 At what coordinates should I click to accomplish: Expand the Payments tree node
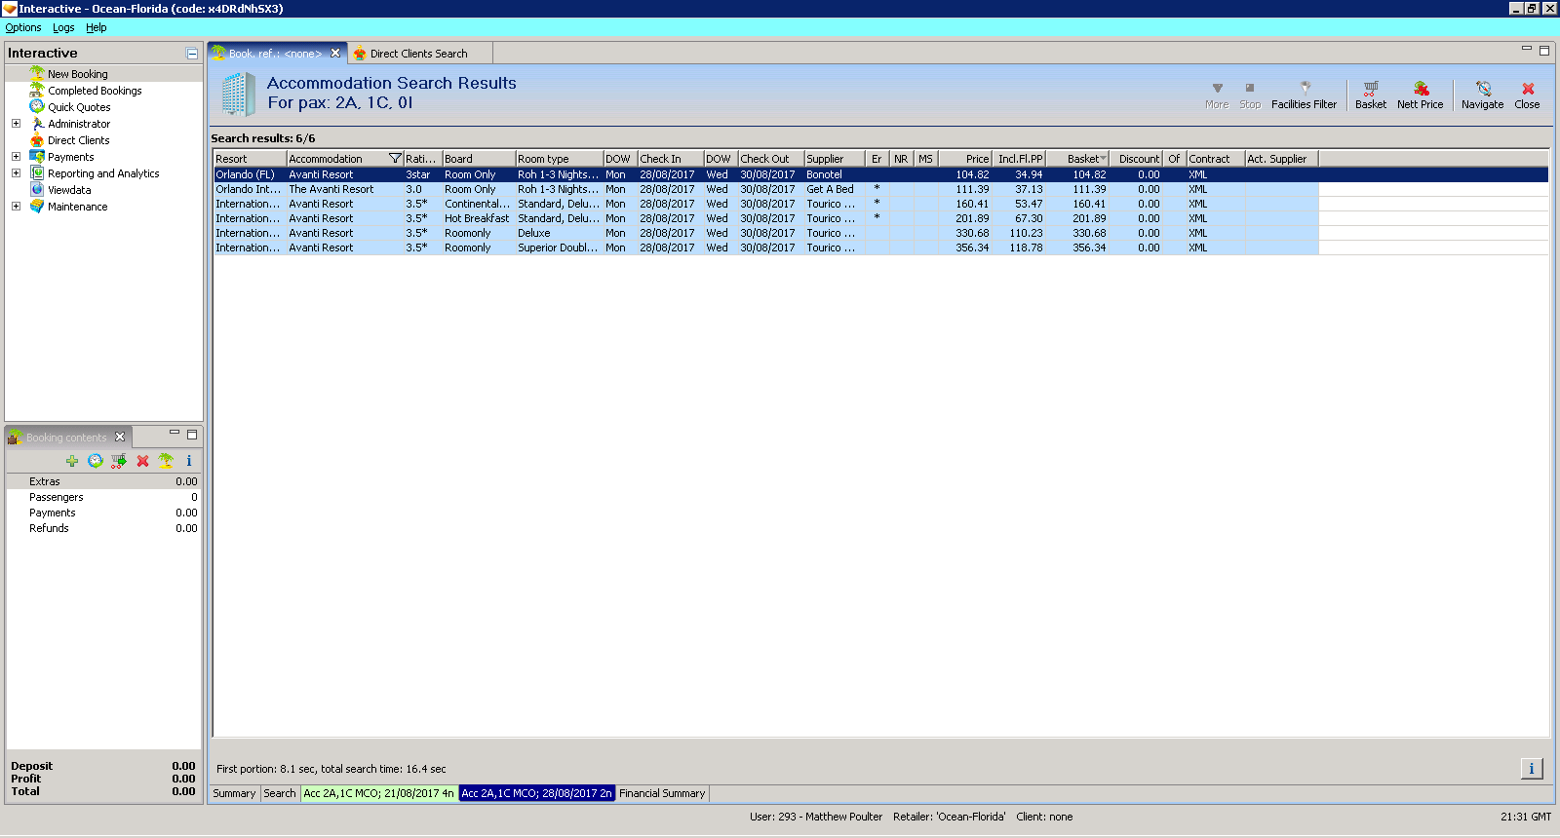click(x=16, y=157)
